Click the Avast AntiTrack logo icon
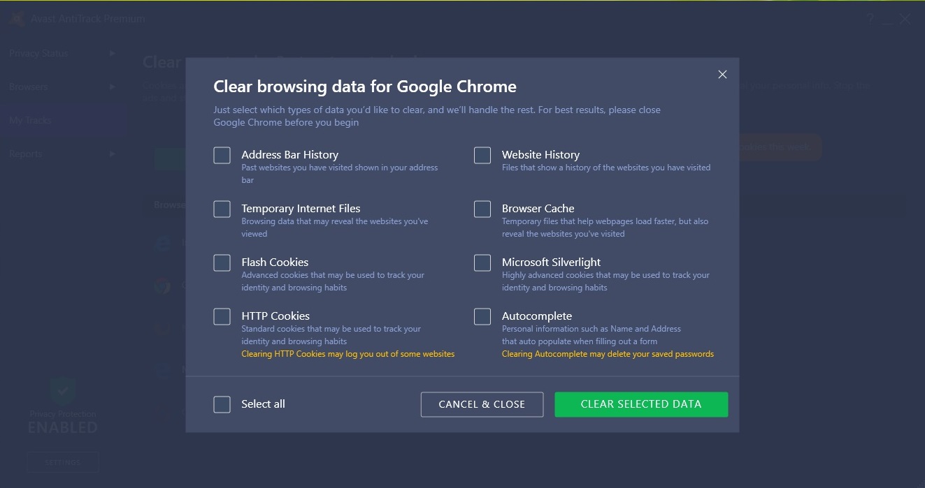 pyautogui.click(x=17, y=19)
